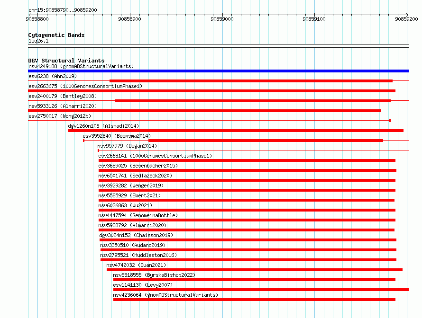Open nsv4742032 (Quan2021) label
Image resolution: width=422 pixels, height=318 pixels.
(x=136, y=265)
